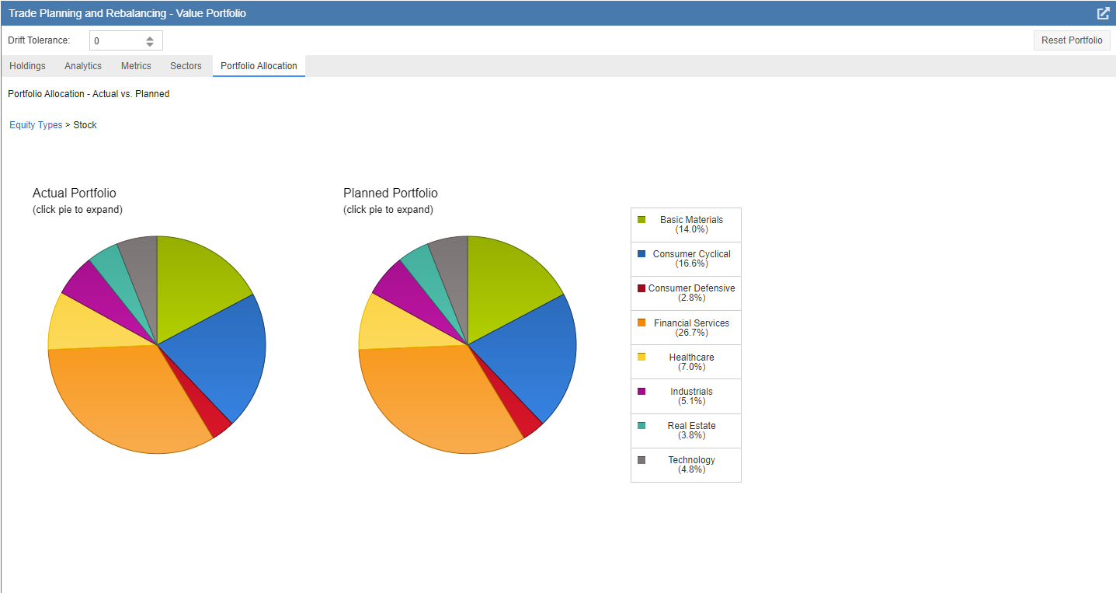This screenshot has height=593, width=1116.
Task: Select the Technology (4.8%) legend label
Action: [x=691, y=465]
